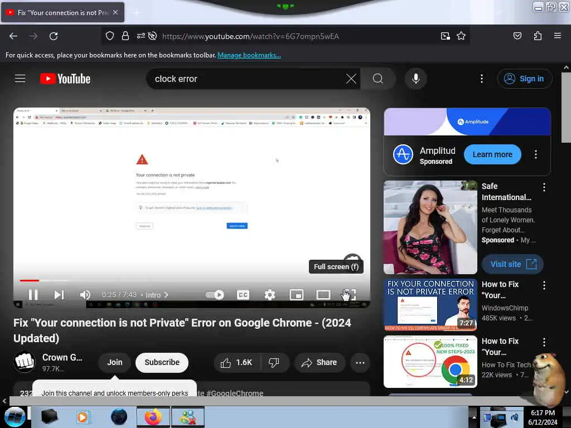The width and height of the screenshot is (571, 428).
Task: Open the WindowsChimp video thumbnail
Action: click(430, 305)
